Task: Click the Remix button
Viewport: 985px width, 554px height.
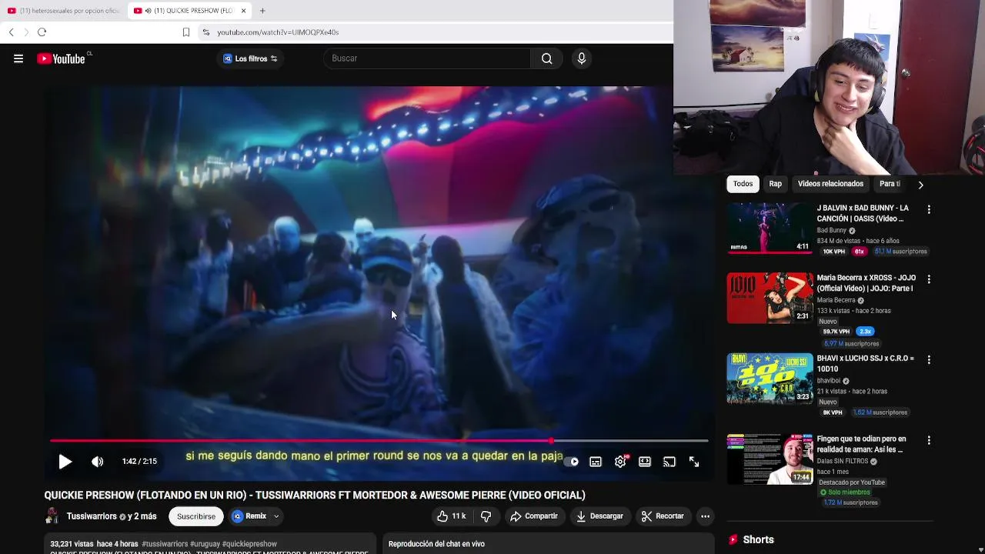Action: point(250,516)
